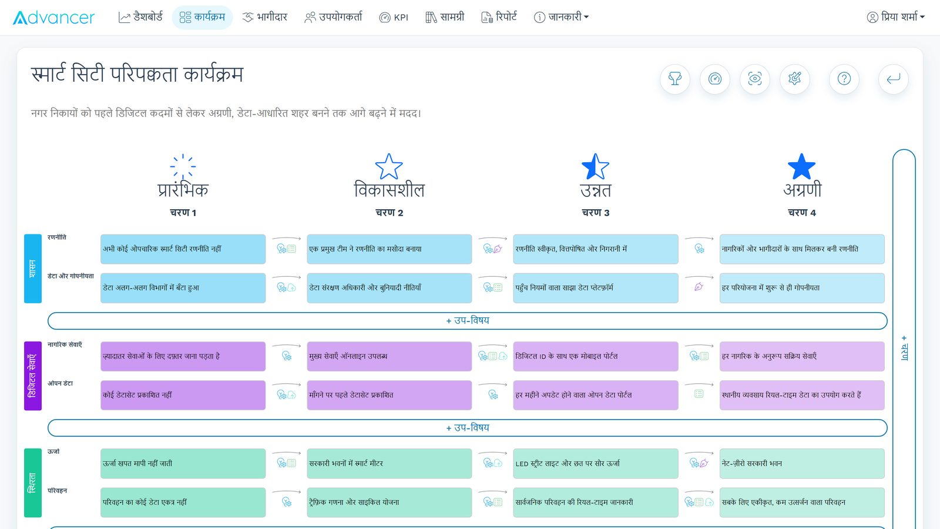Select the उन्नत stage 3 half-star icon
Screen dimensions: 940x529
pyautogui.click(x=595, y=167)
